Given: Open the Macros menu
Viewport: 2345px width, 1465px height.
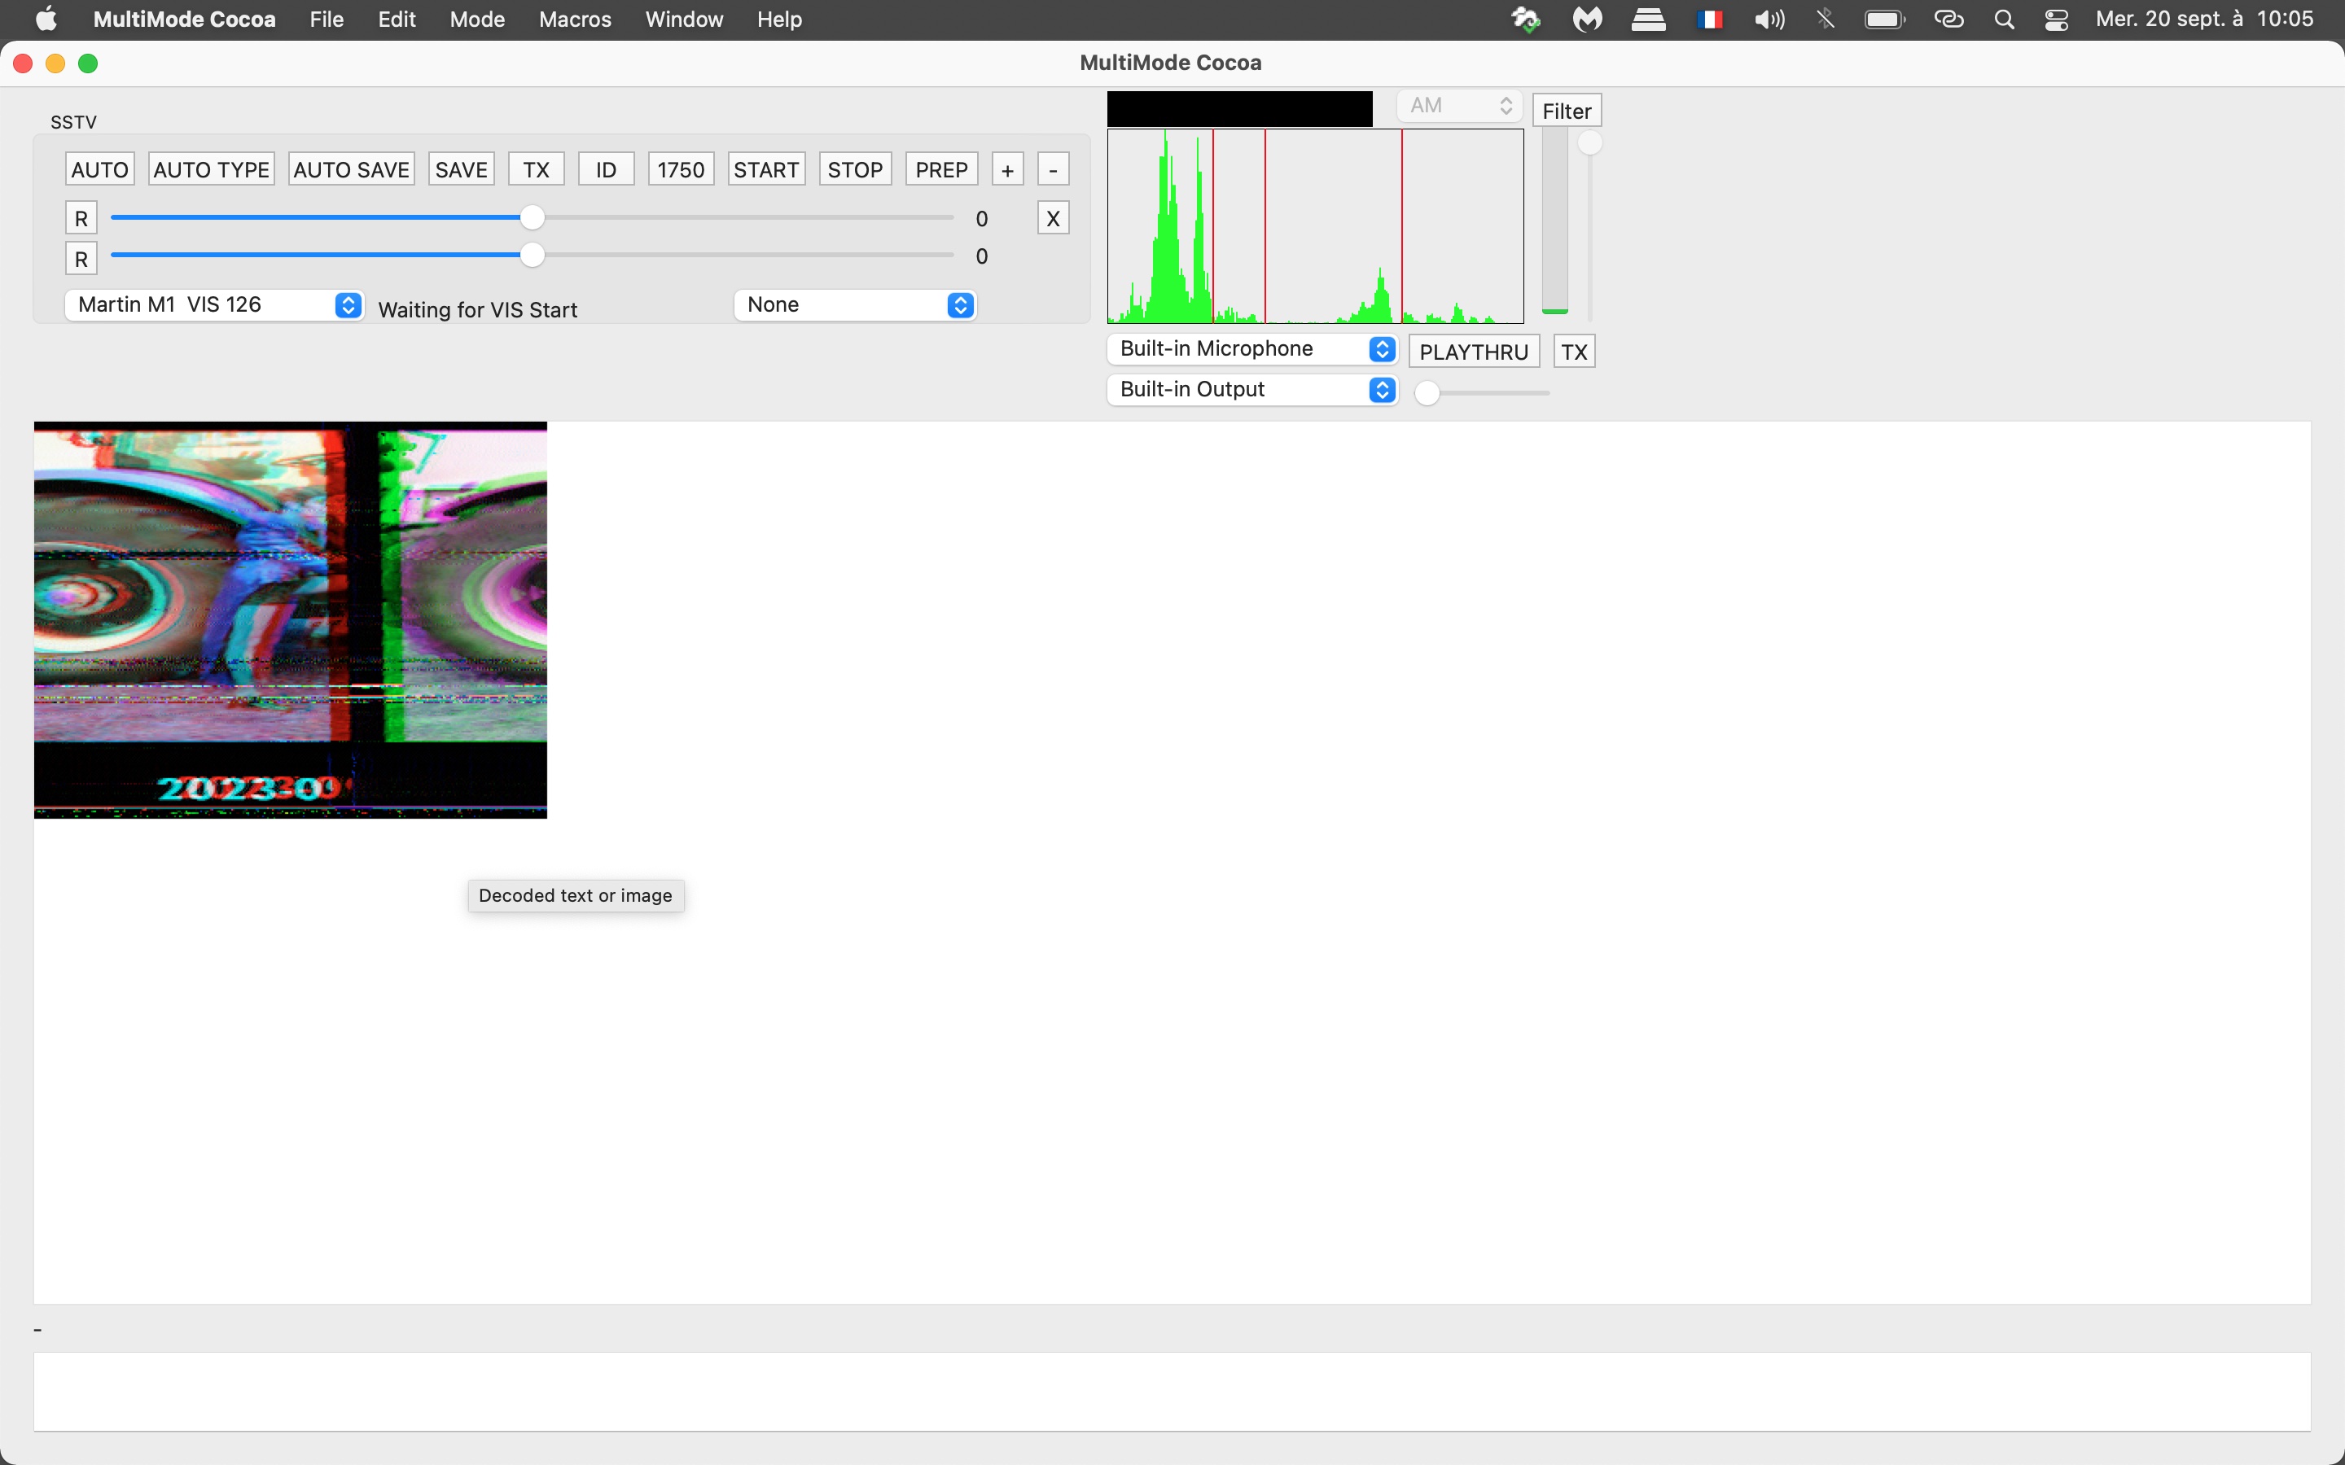Looking at the screenshot, I should tap(575, 20).
